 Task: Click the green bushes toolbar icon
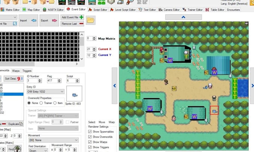tap(101, 2)
